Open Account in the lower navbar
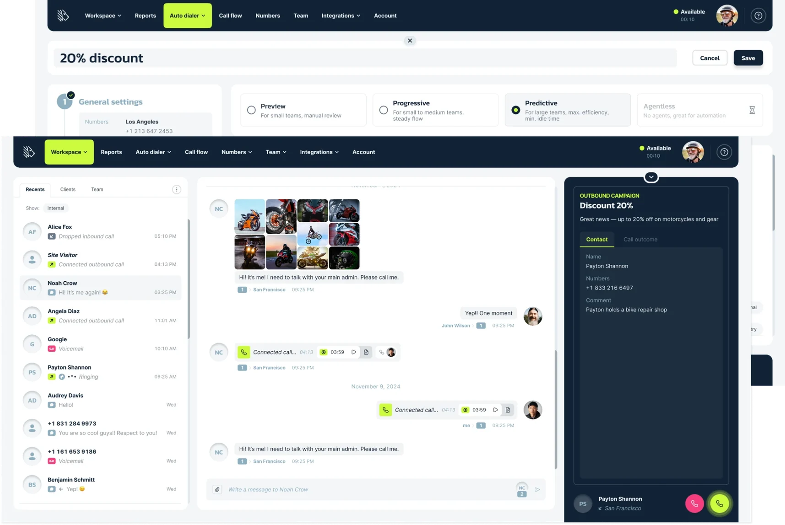Viewport: 785px width, 525px height. coord(363,152)
